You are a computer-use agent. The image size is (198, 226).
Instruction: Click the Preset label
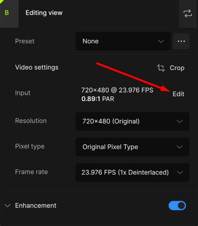click(x=25, y=41)
